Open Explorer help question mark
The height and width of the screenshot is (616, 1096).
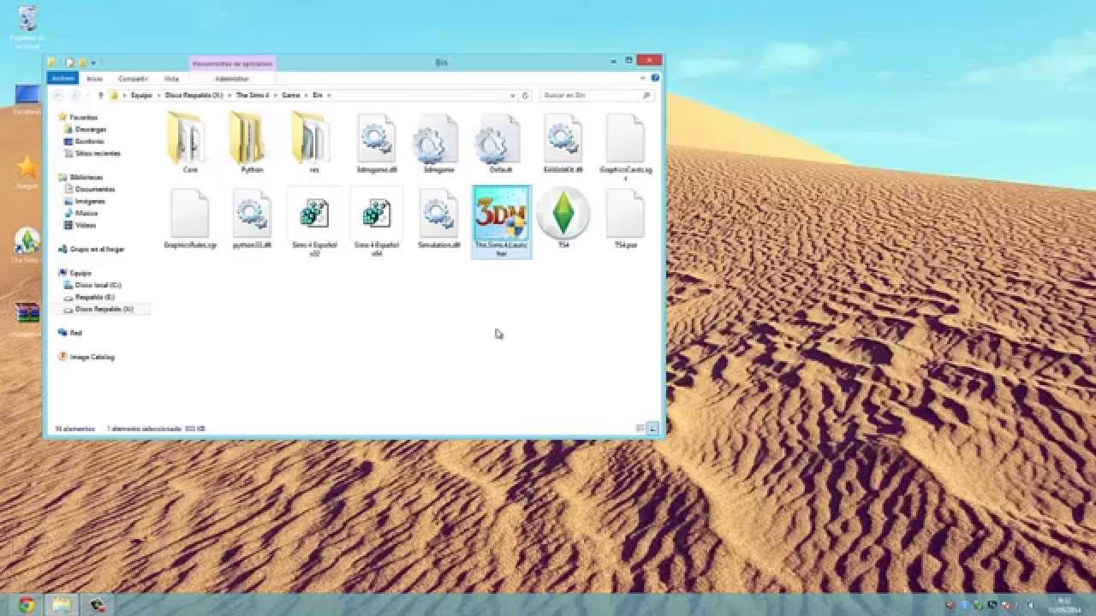(655, 78)
